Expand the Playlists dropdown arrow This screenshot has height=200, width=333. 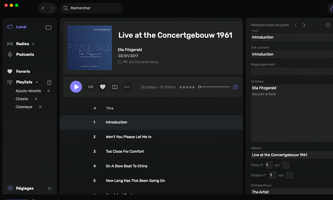pyautogui.click(x=37, y=82)
